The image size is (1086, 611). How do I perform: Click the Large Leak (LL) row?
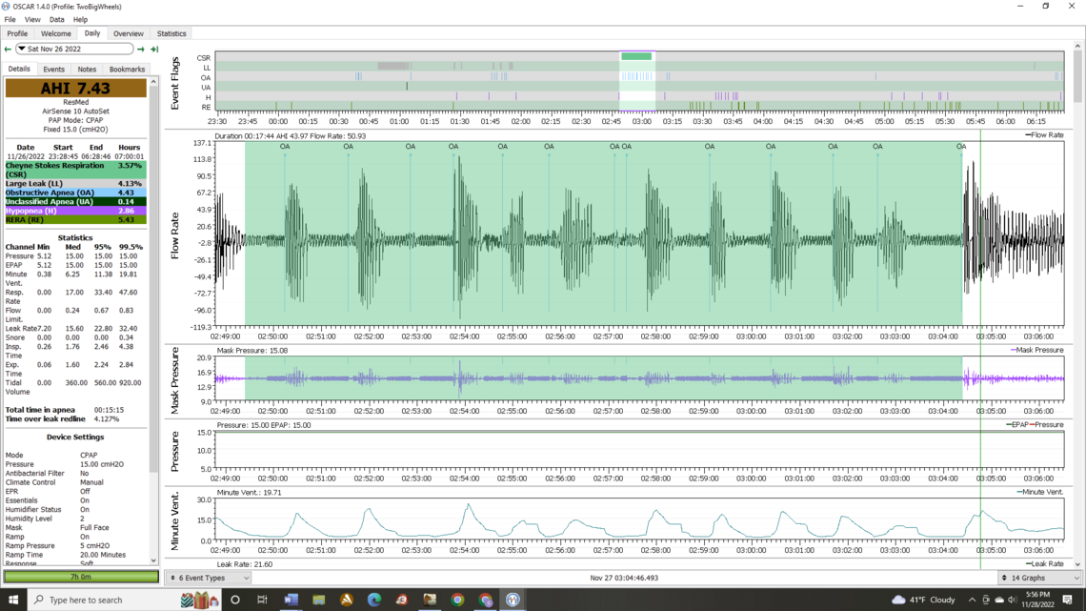click(75, 184)
